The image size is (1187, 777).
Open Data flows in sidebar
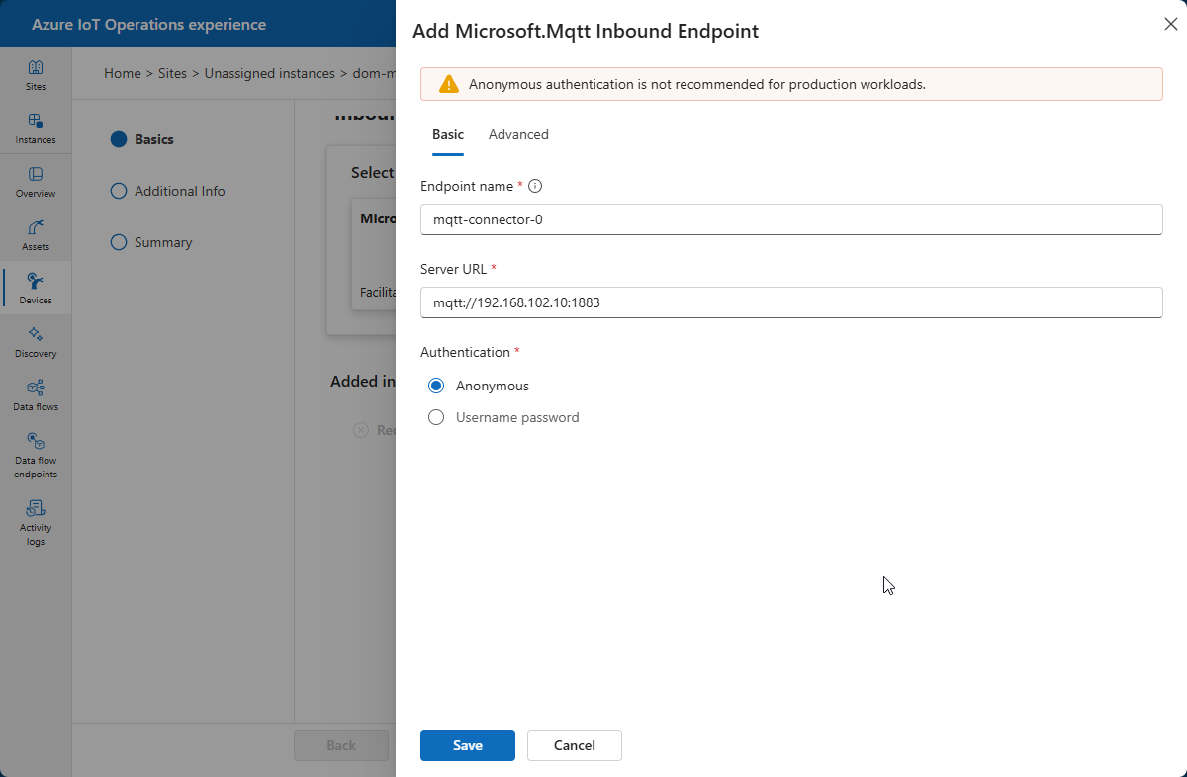(x=36, y=395)
